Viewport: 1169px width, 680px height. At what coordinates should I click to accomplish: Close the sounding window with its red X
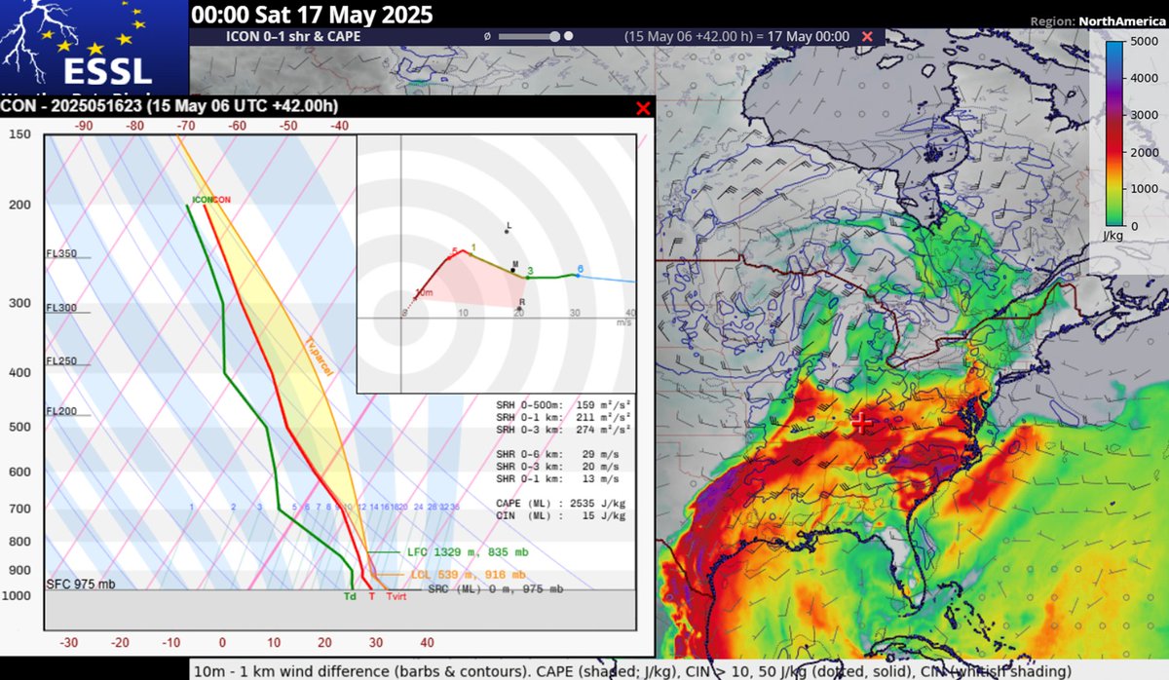pyautogui.click(x=642, y=108)
